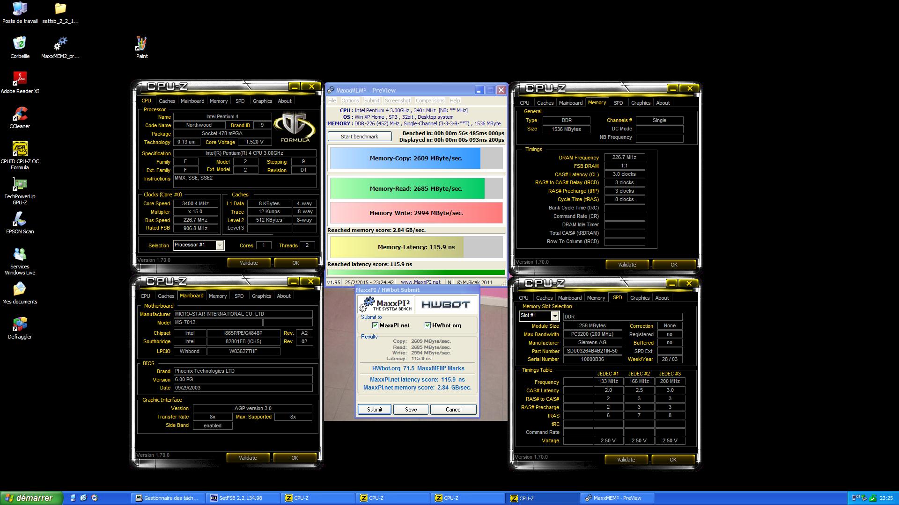Click OK in bottom-right CPU-Z SPD window

point(673,460)
